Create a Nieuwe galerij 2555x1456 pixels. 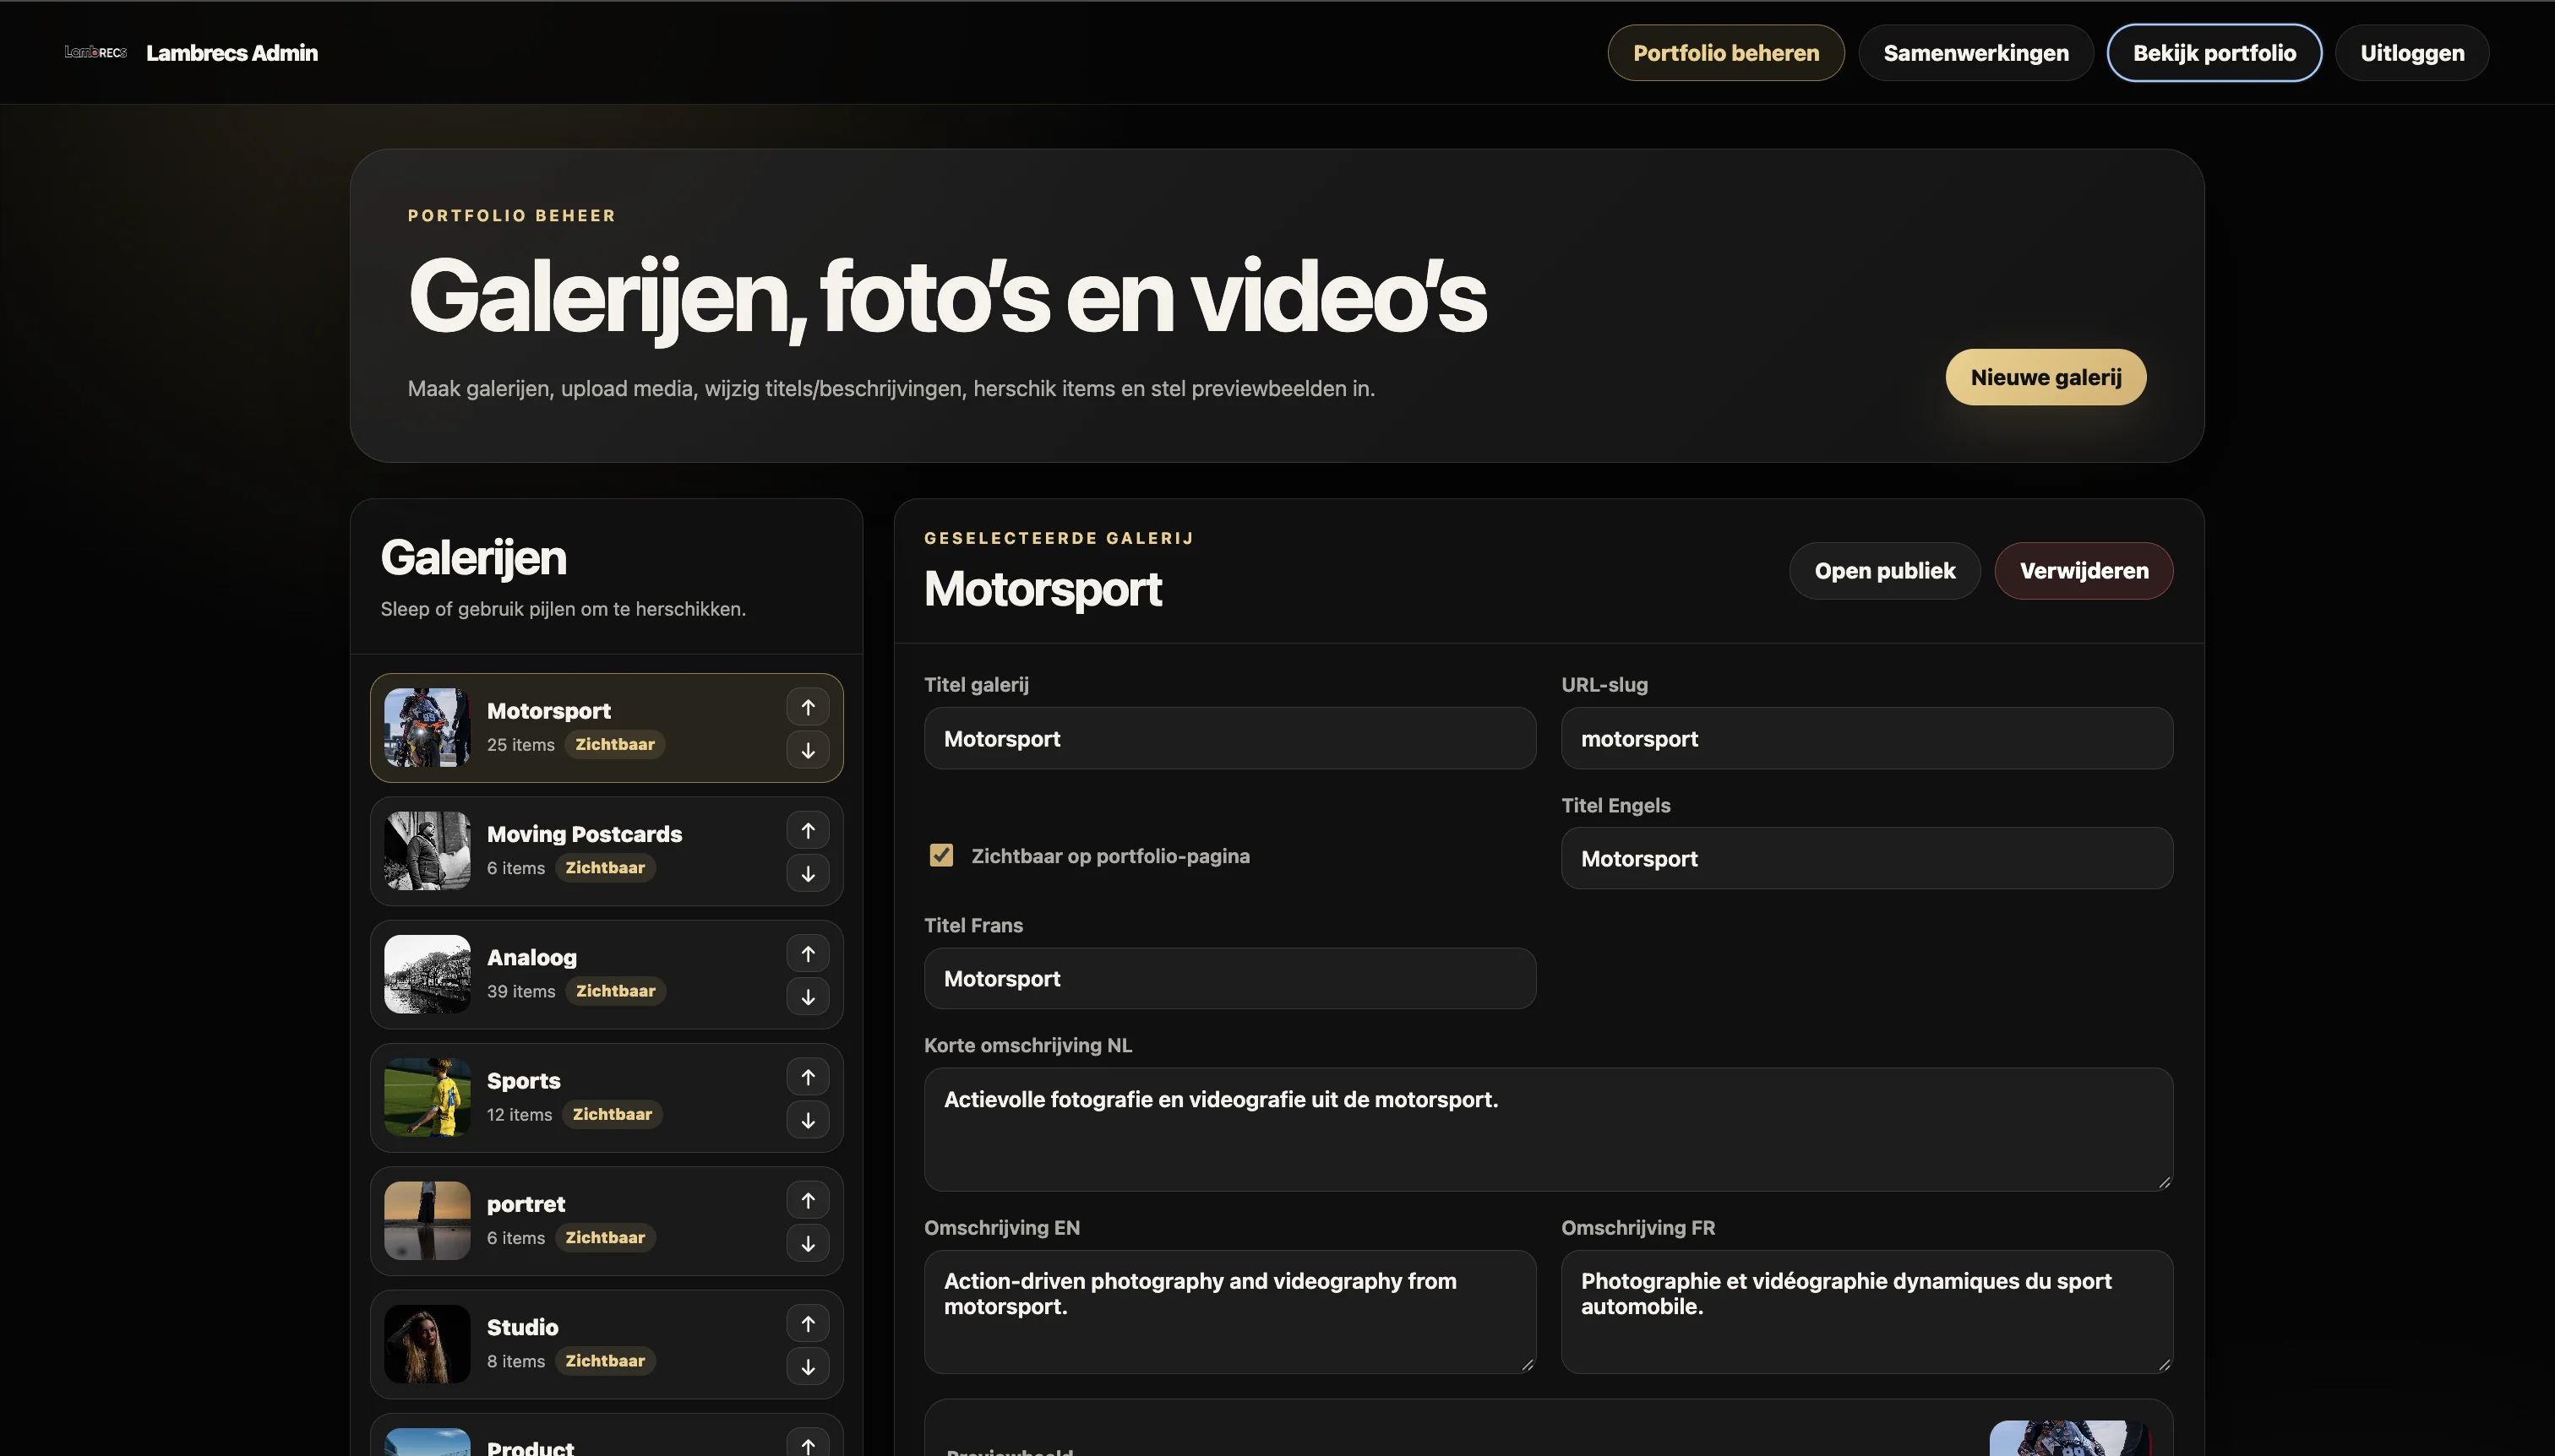coord(2046,377)
